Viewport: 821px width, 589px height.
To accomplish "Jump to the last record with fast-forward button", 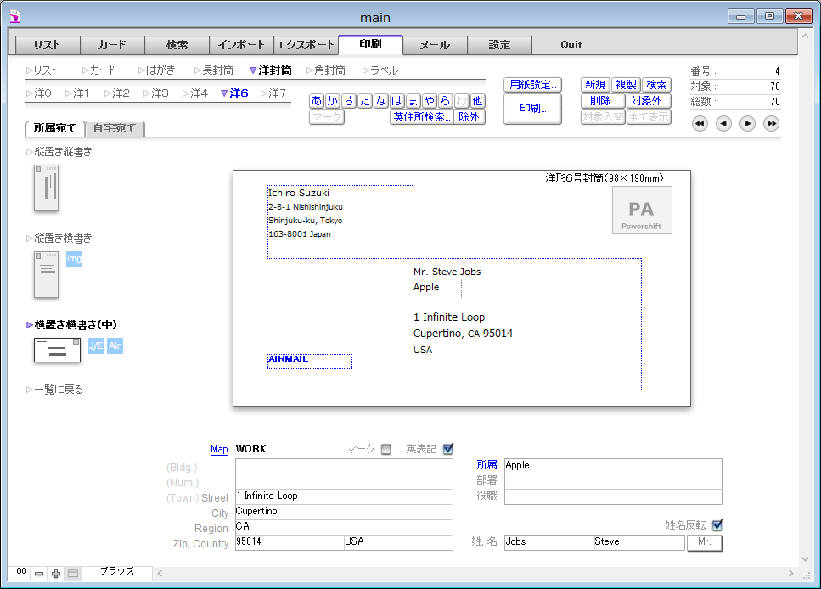I will tap(771, 124).
